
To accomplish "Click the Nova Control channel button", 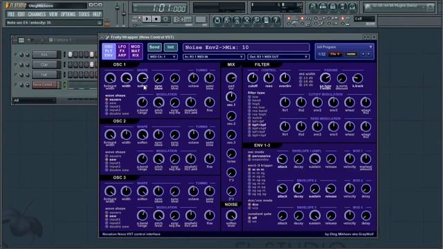I will pyautogui.click(x=46, y=84).
